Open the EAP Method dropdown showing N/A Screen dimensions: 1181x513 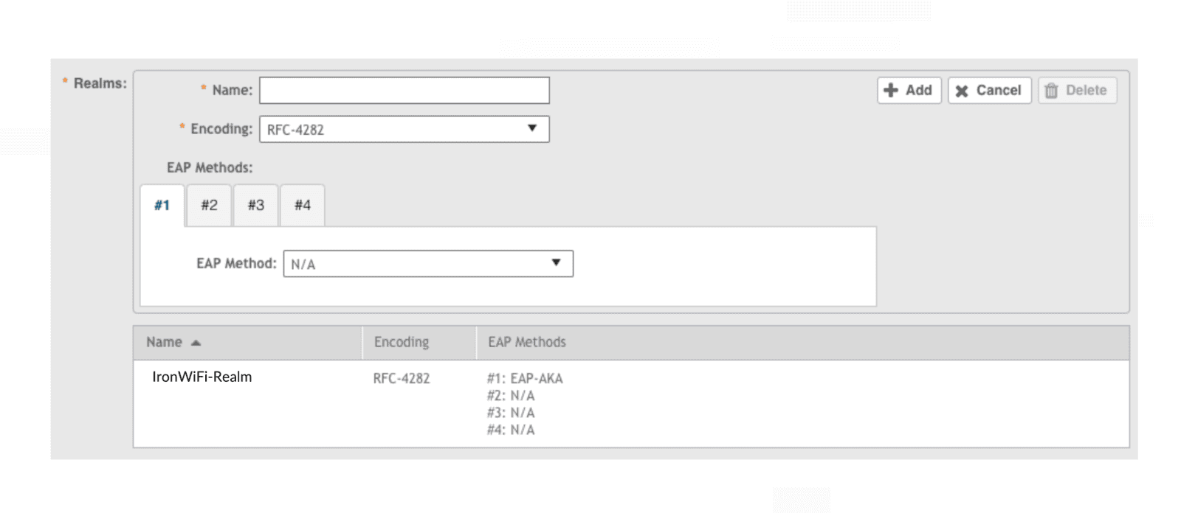pyautogui.click(x=428, y=264)
